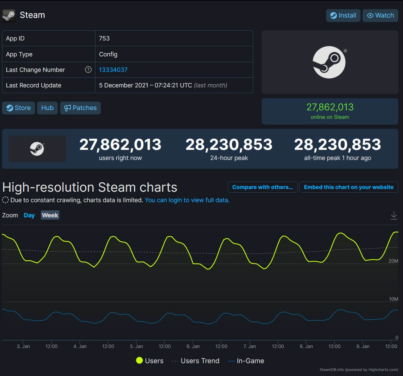Toggle the Users series in the chart legend
The height and width of the screenshot is (376, 403).
pos(150,360)
